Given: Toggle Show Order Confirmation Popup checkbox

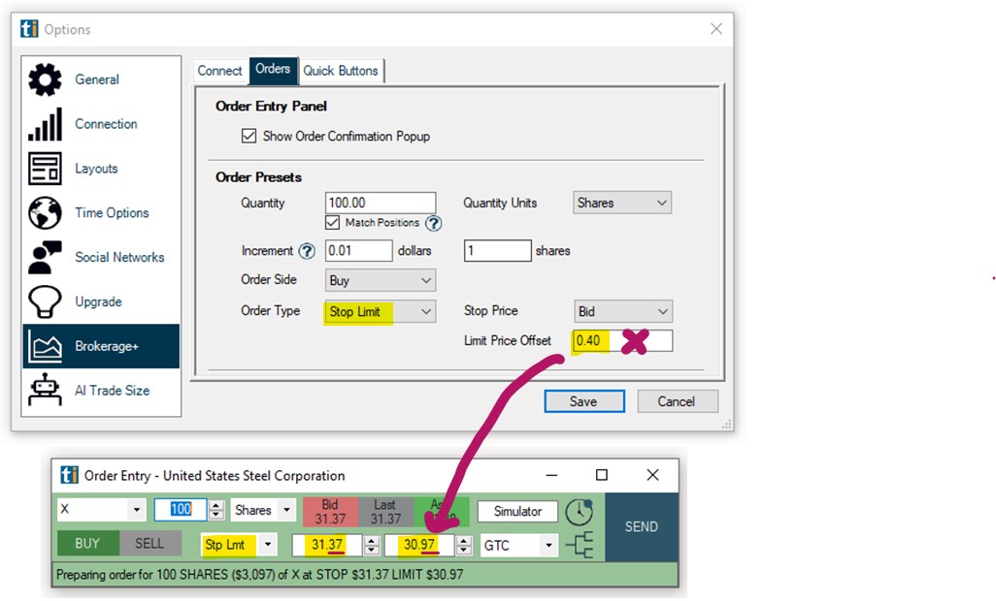Looking at the screenshot, I should pos(249,137).
